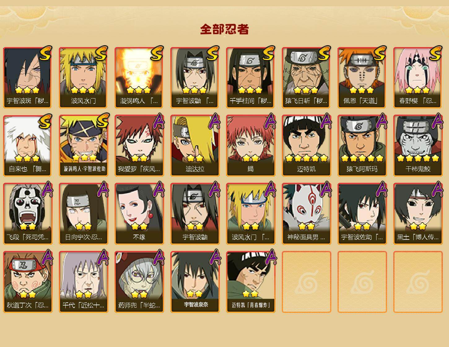The image size is (449, 347).
Task: Select the 不缘 ninja card
Action: coord(139,214)
